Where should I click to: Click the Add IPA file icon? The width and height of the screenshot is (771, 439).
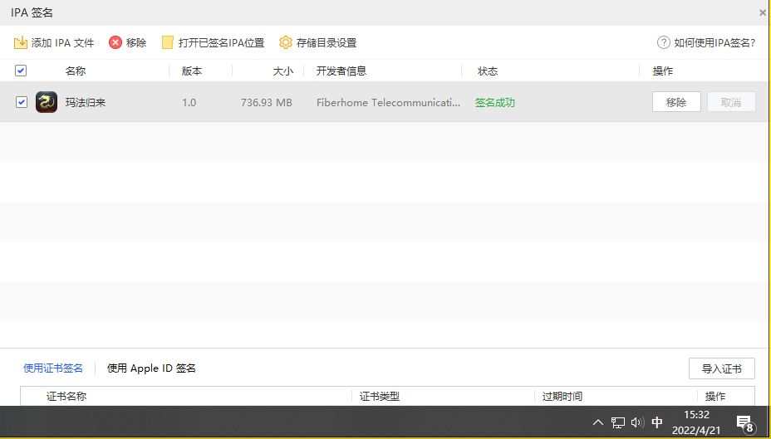tap(21, 42)
